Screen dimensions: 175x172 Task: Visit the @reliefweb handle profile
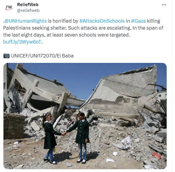tap(28, 10)
